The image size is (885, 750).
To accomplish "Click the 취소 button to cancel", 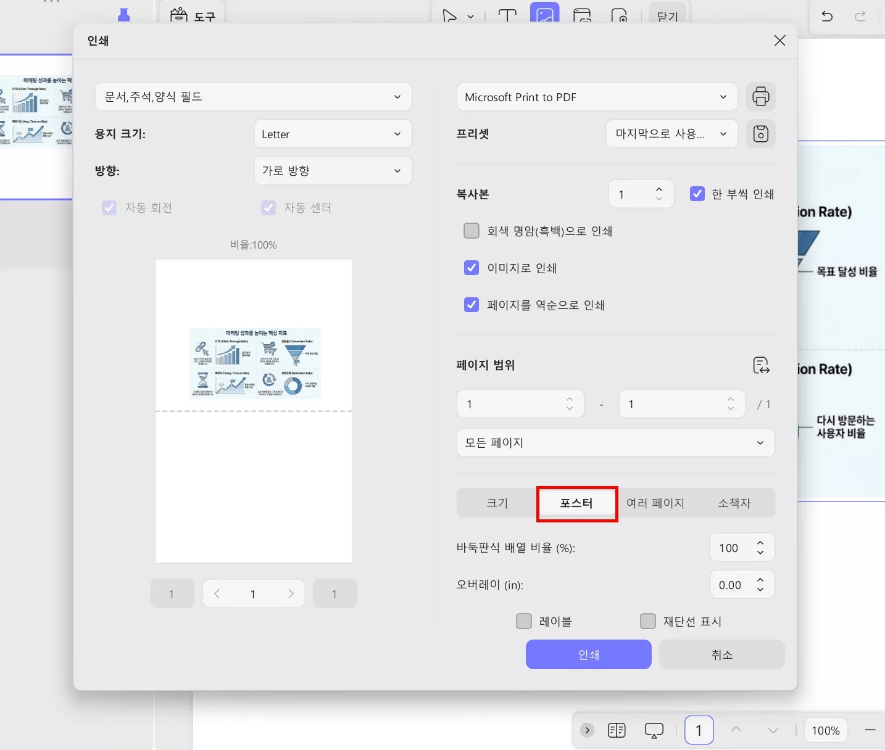I will pos(721,654).
